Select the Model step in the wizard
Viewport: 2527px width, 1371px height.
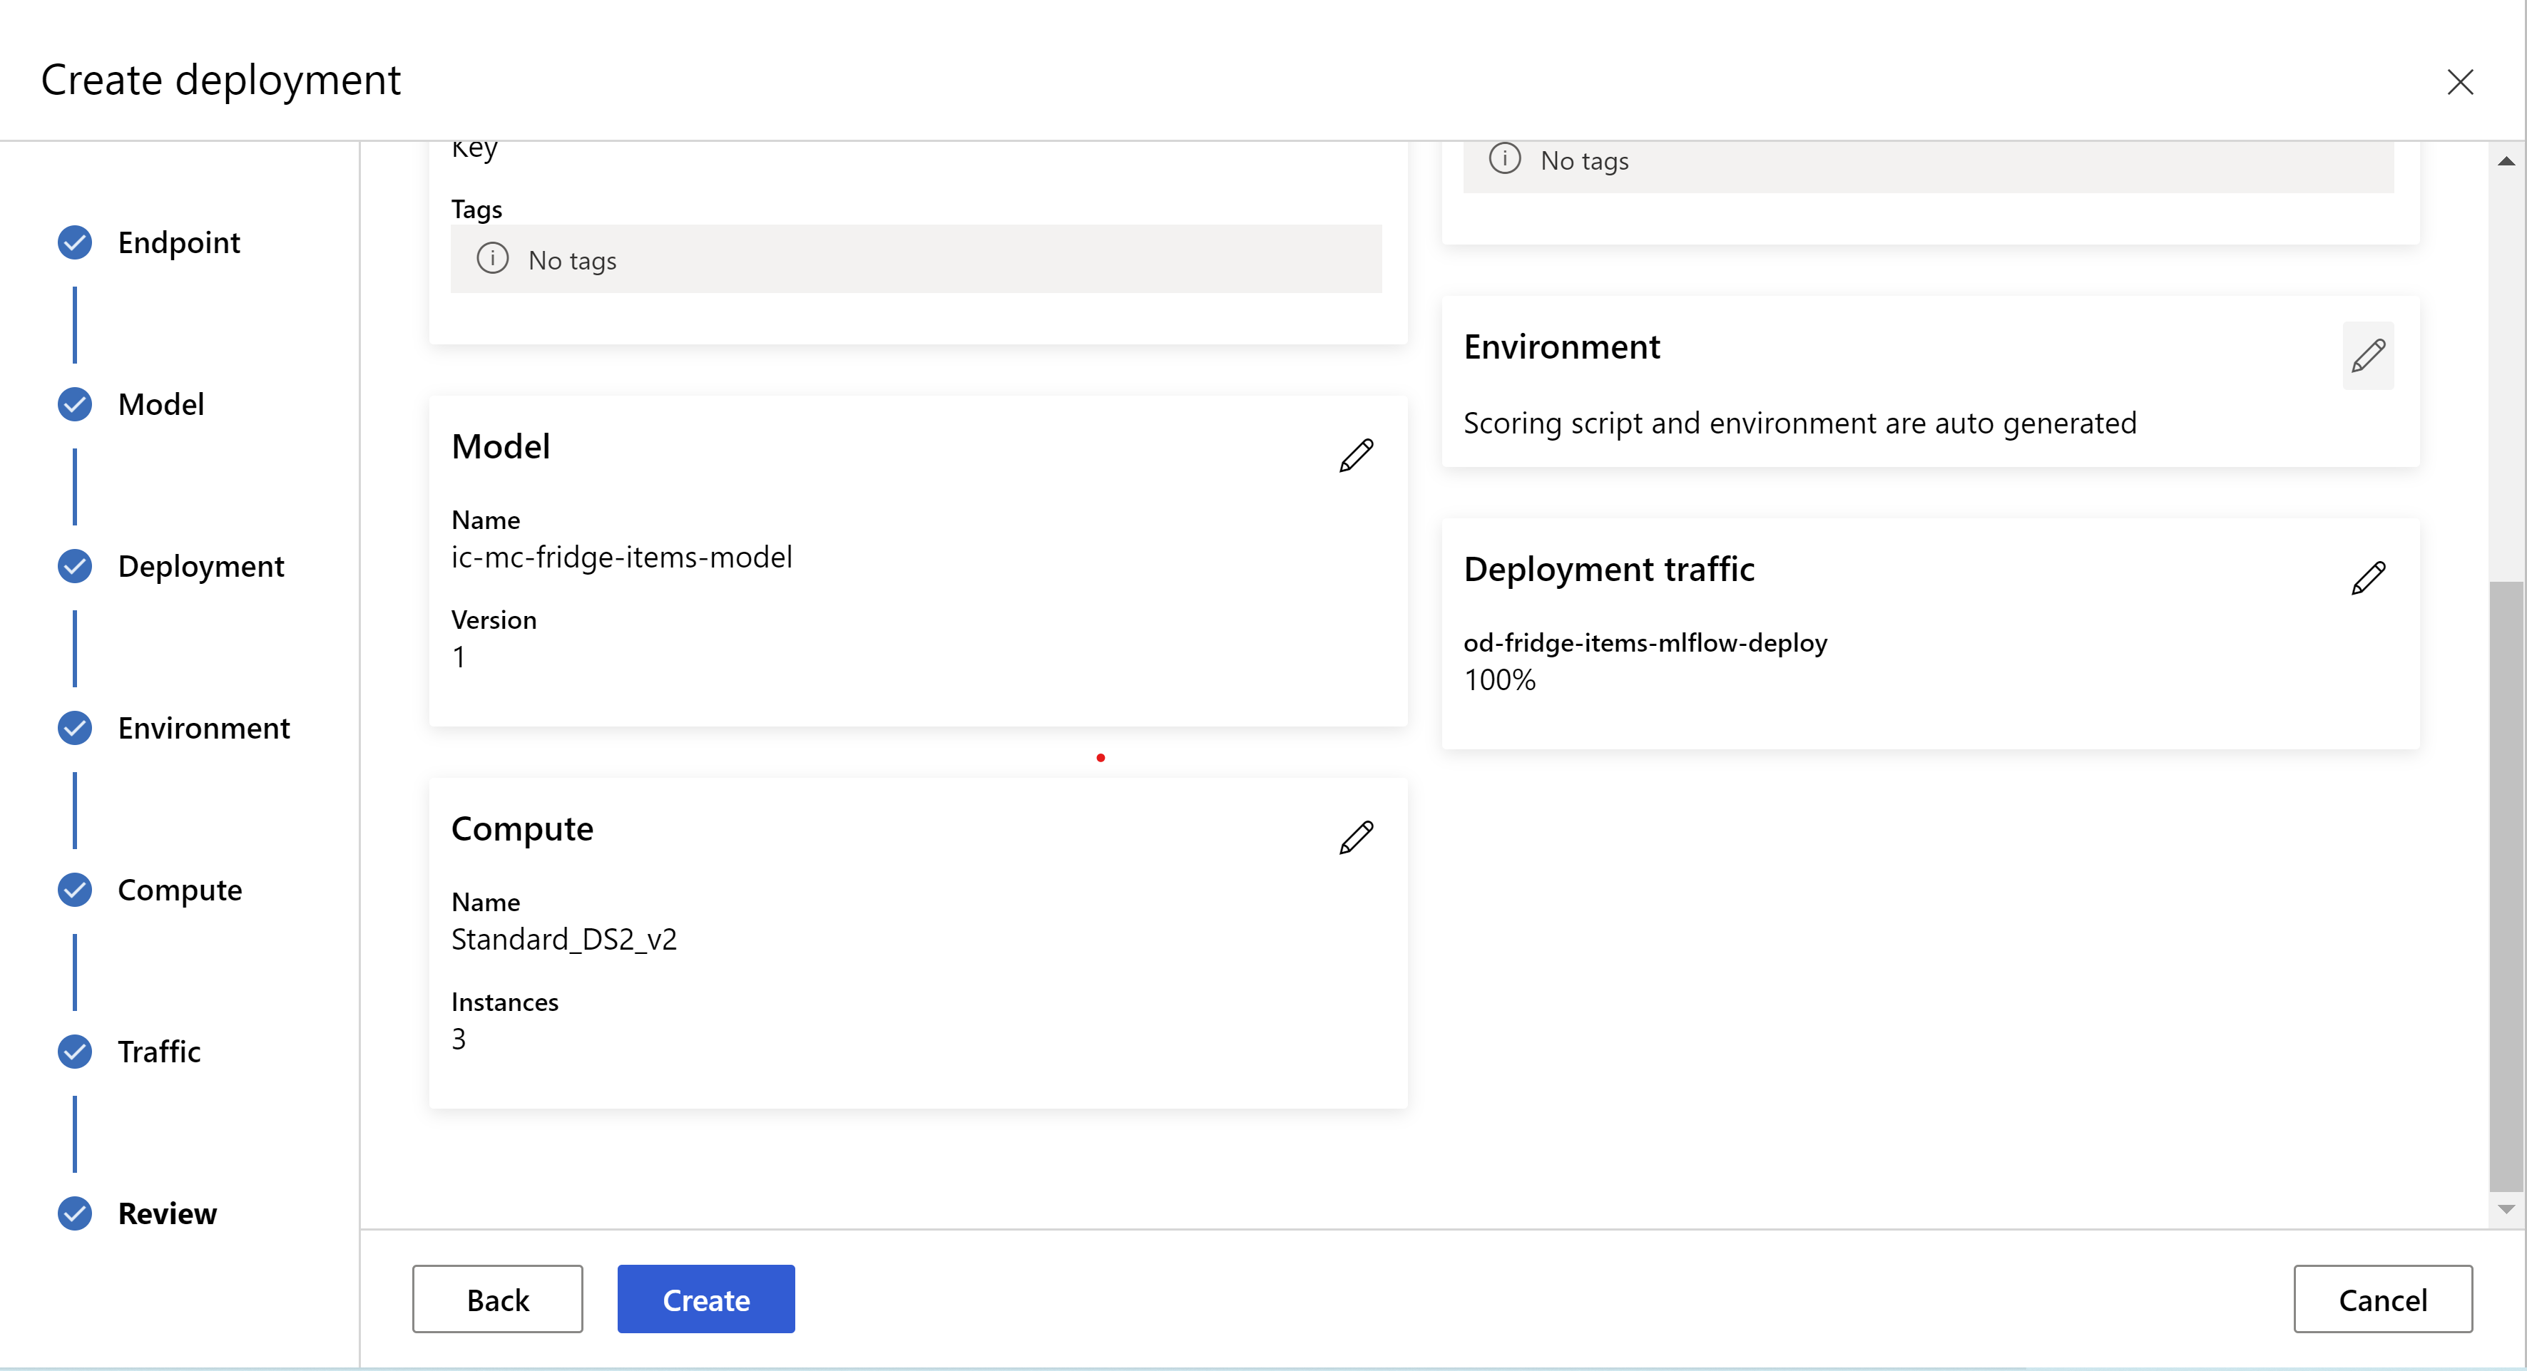point(159,402)
